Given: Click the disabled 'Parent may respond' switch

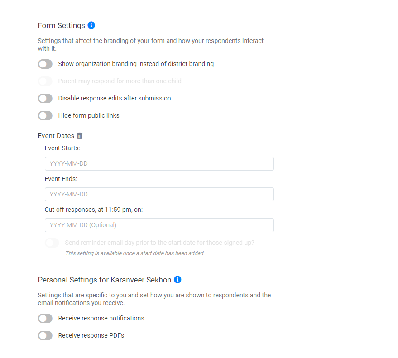Looking at the screenshot, I should (45, 81).
